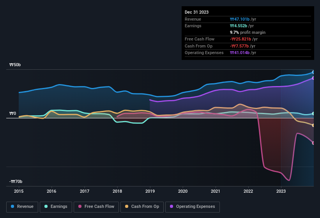320x218 pixels.
Task: Toggle the Operating Expenses legend series
Action: (193, 207)
